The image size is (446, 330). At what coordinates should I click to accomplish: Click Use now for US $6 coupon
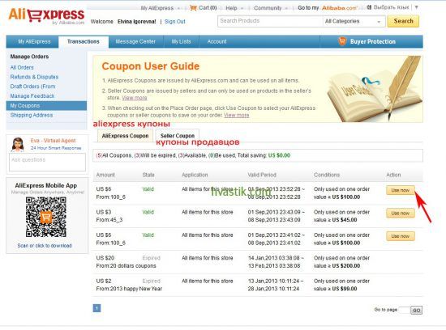click(x=401, y=190)
